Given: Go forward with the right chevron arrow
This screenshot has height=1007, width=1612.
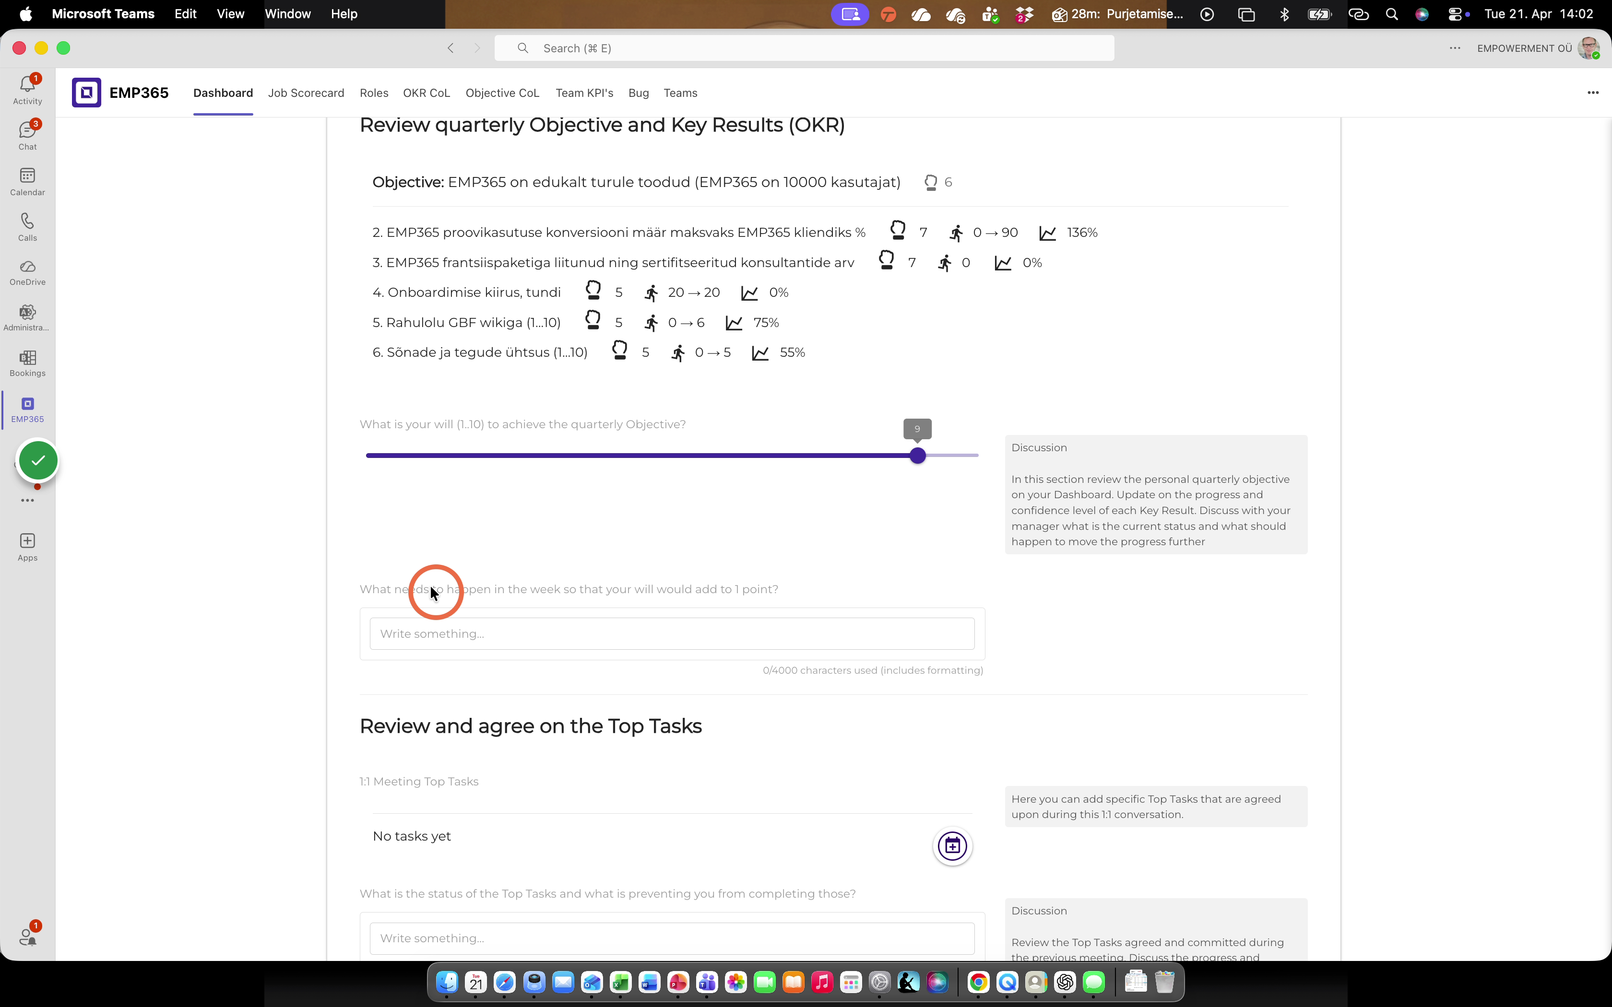Looking at the screenshot, I should click(x=477, y=48).
